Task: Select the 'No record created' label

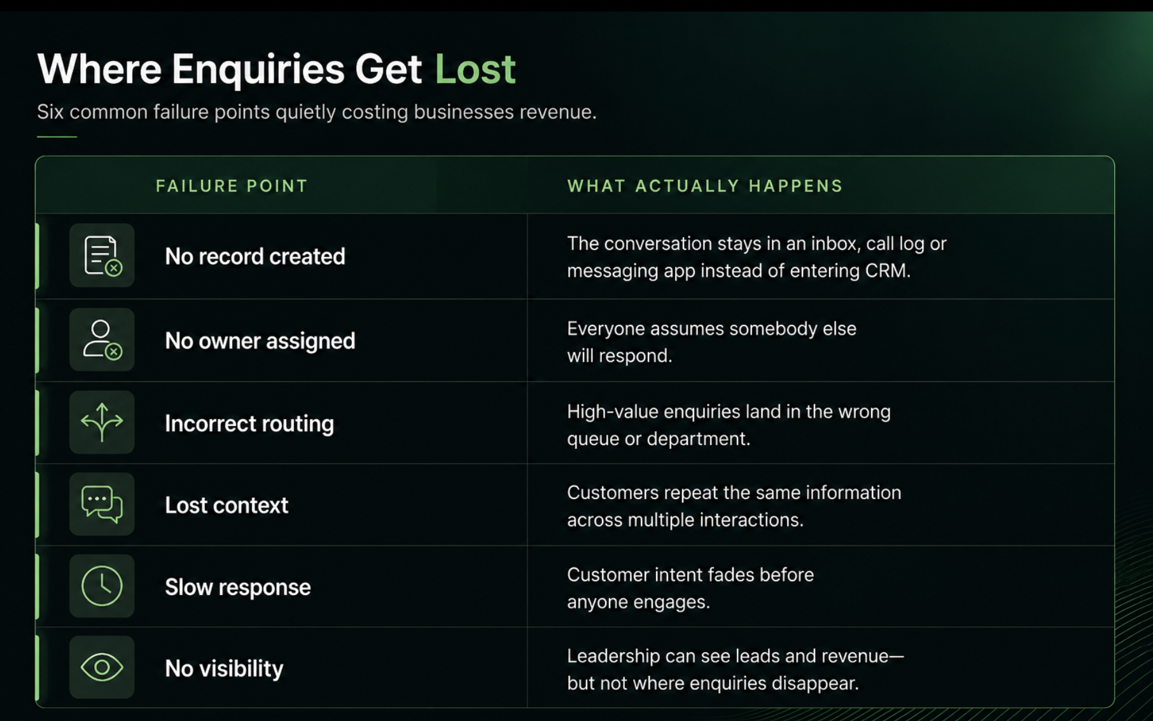Action: (x=255, y=256)
